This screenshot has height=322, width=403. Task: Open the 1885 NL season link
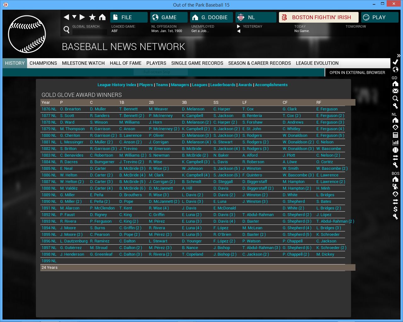49,169
